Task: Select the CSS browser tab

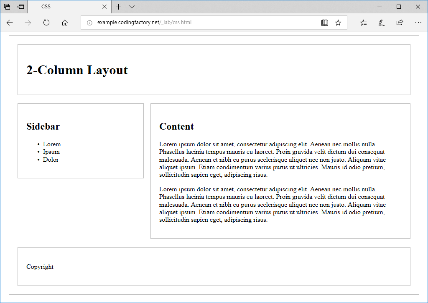Action: click(x=69, y=7)
